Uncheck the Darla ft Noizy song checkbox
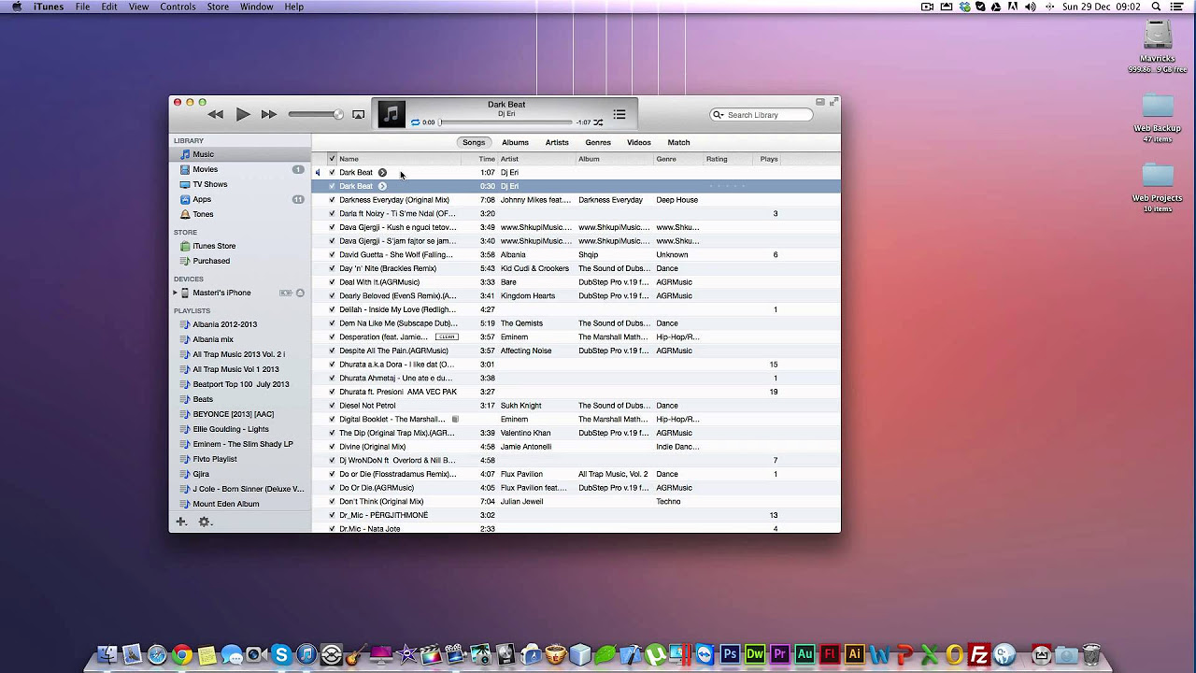 332,213
